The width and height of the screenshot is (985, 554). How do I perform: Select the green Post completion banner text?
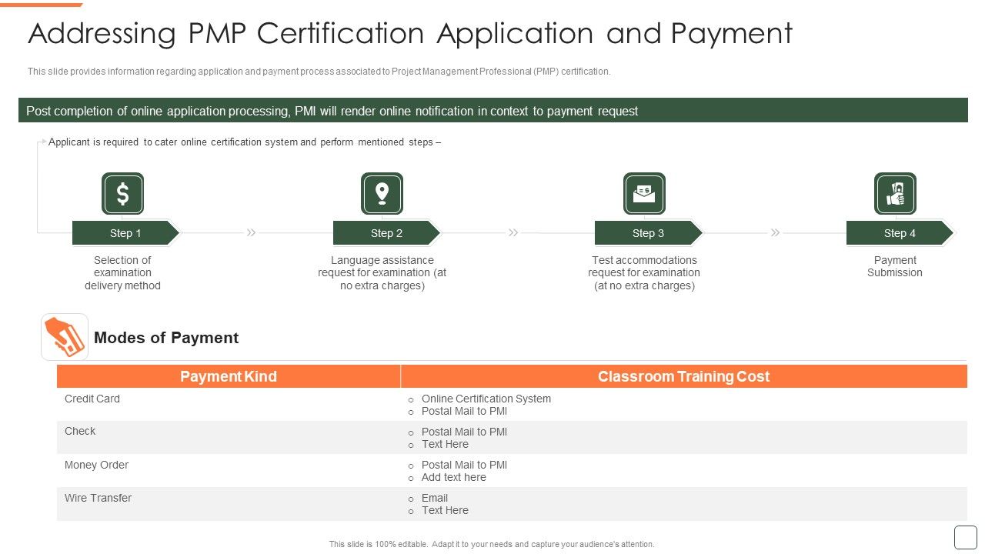click(x=332, y=111)
